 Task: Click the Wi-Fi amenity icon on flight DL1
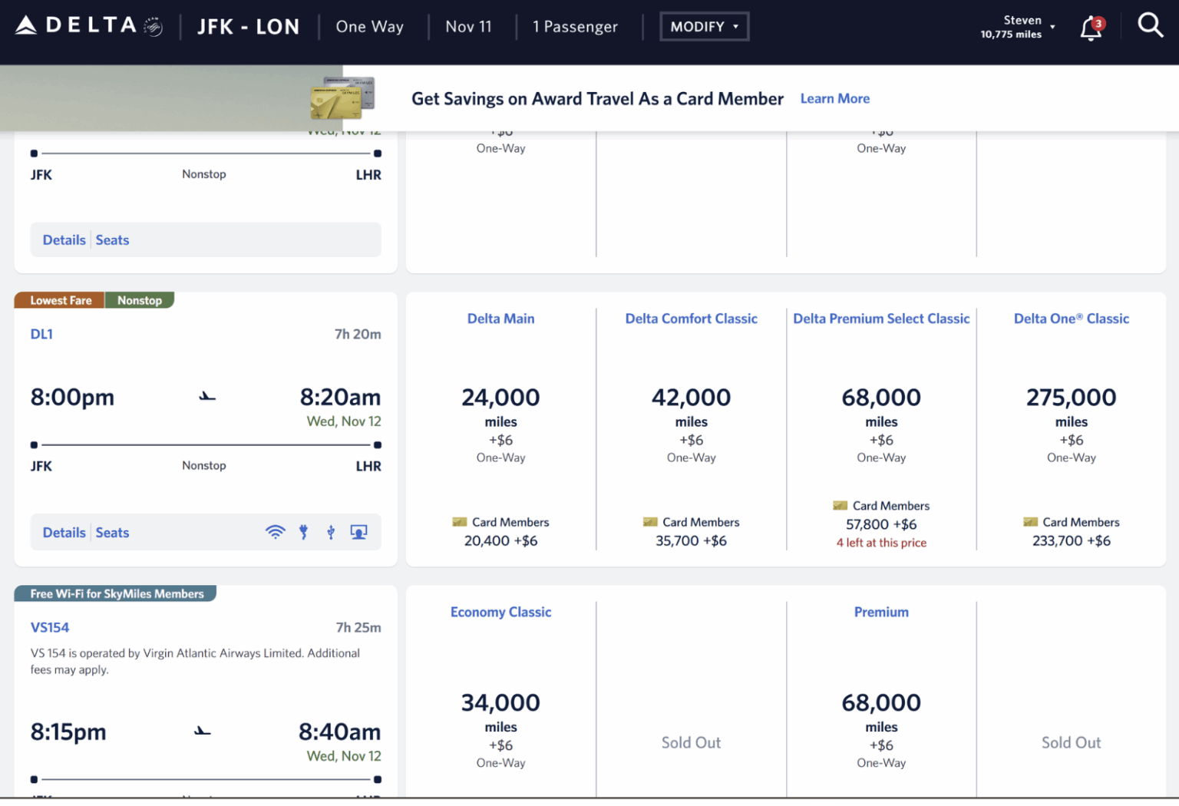pos(275,531)
